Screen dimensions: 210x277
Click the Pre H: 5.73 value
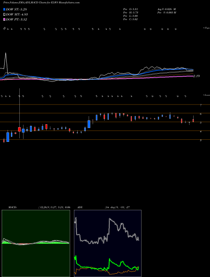[131, 13]
